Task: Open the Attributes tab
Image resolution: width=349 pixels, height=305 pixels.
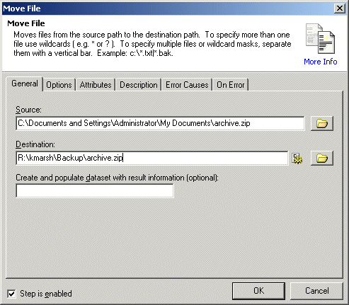Action: [96, 85]
